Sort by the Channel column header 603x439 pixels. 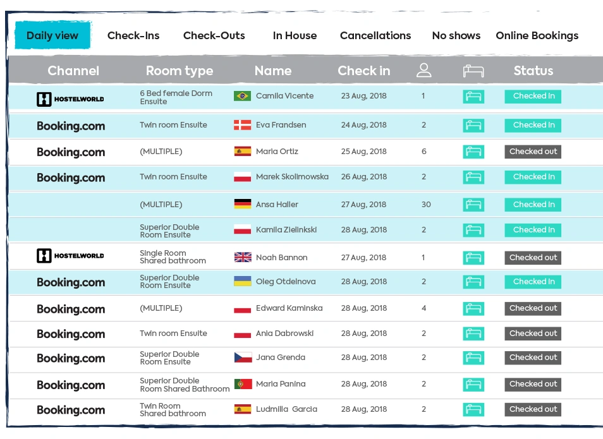coord(73,71)
